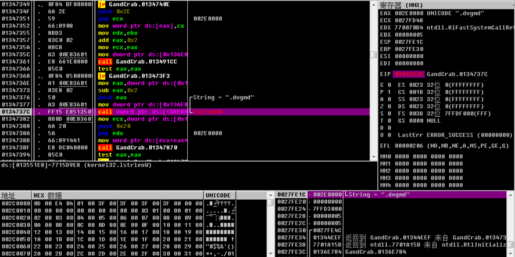Image resolution: width=515 pixels, height=257 pixels.
Task: Select the P flag in registers
Action: [386, 92]
